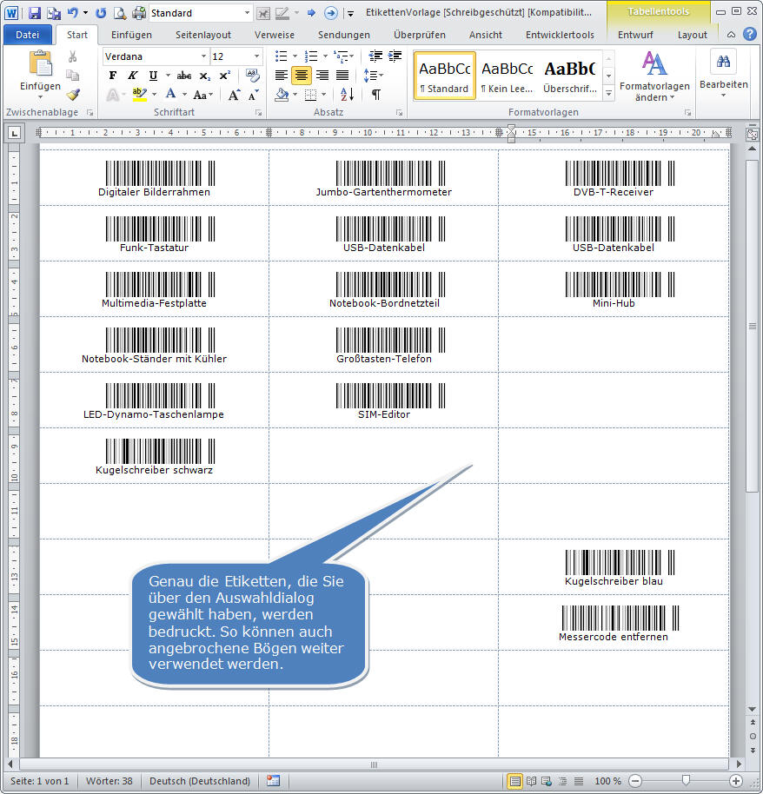Image resolution: width=763 pixels, height=794 pixels.
Task: Cut selection with scissors icon
Action: tap(72, 56)
